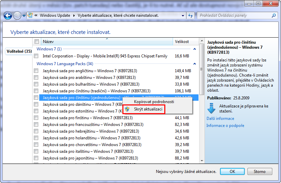Check the hebrejštinu language pack box
Viewport: 281px width, 183px height.
[x=36, y=131]
